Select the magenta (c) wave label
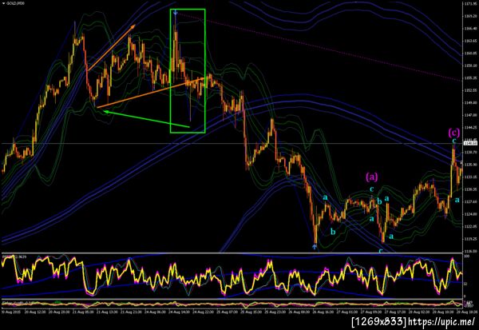The image size is (479, 330). click(x=453, y=133)
